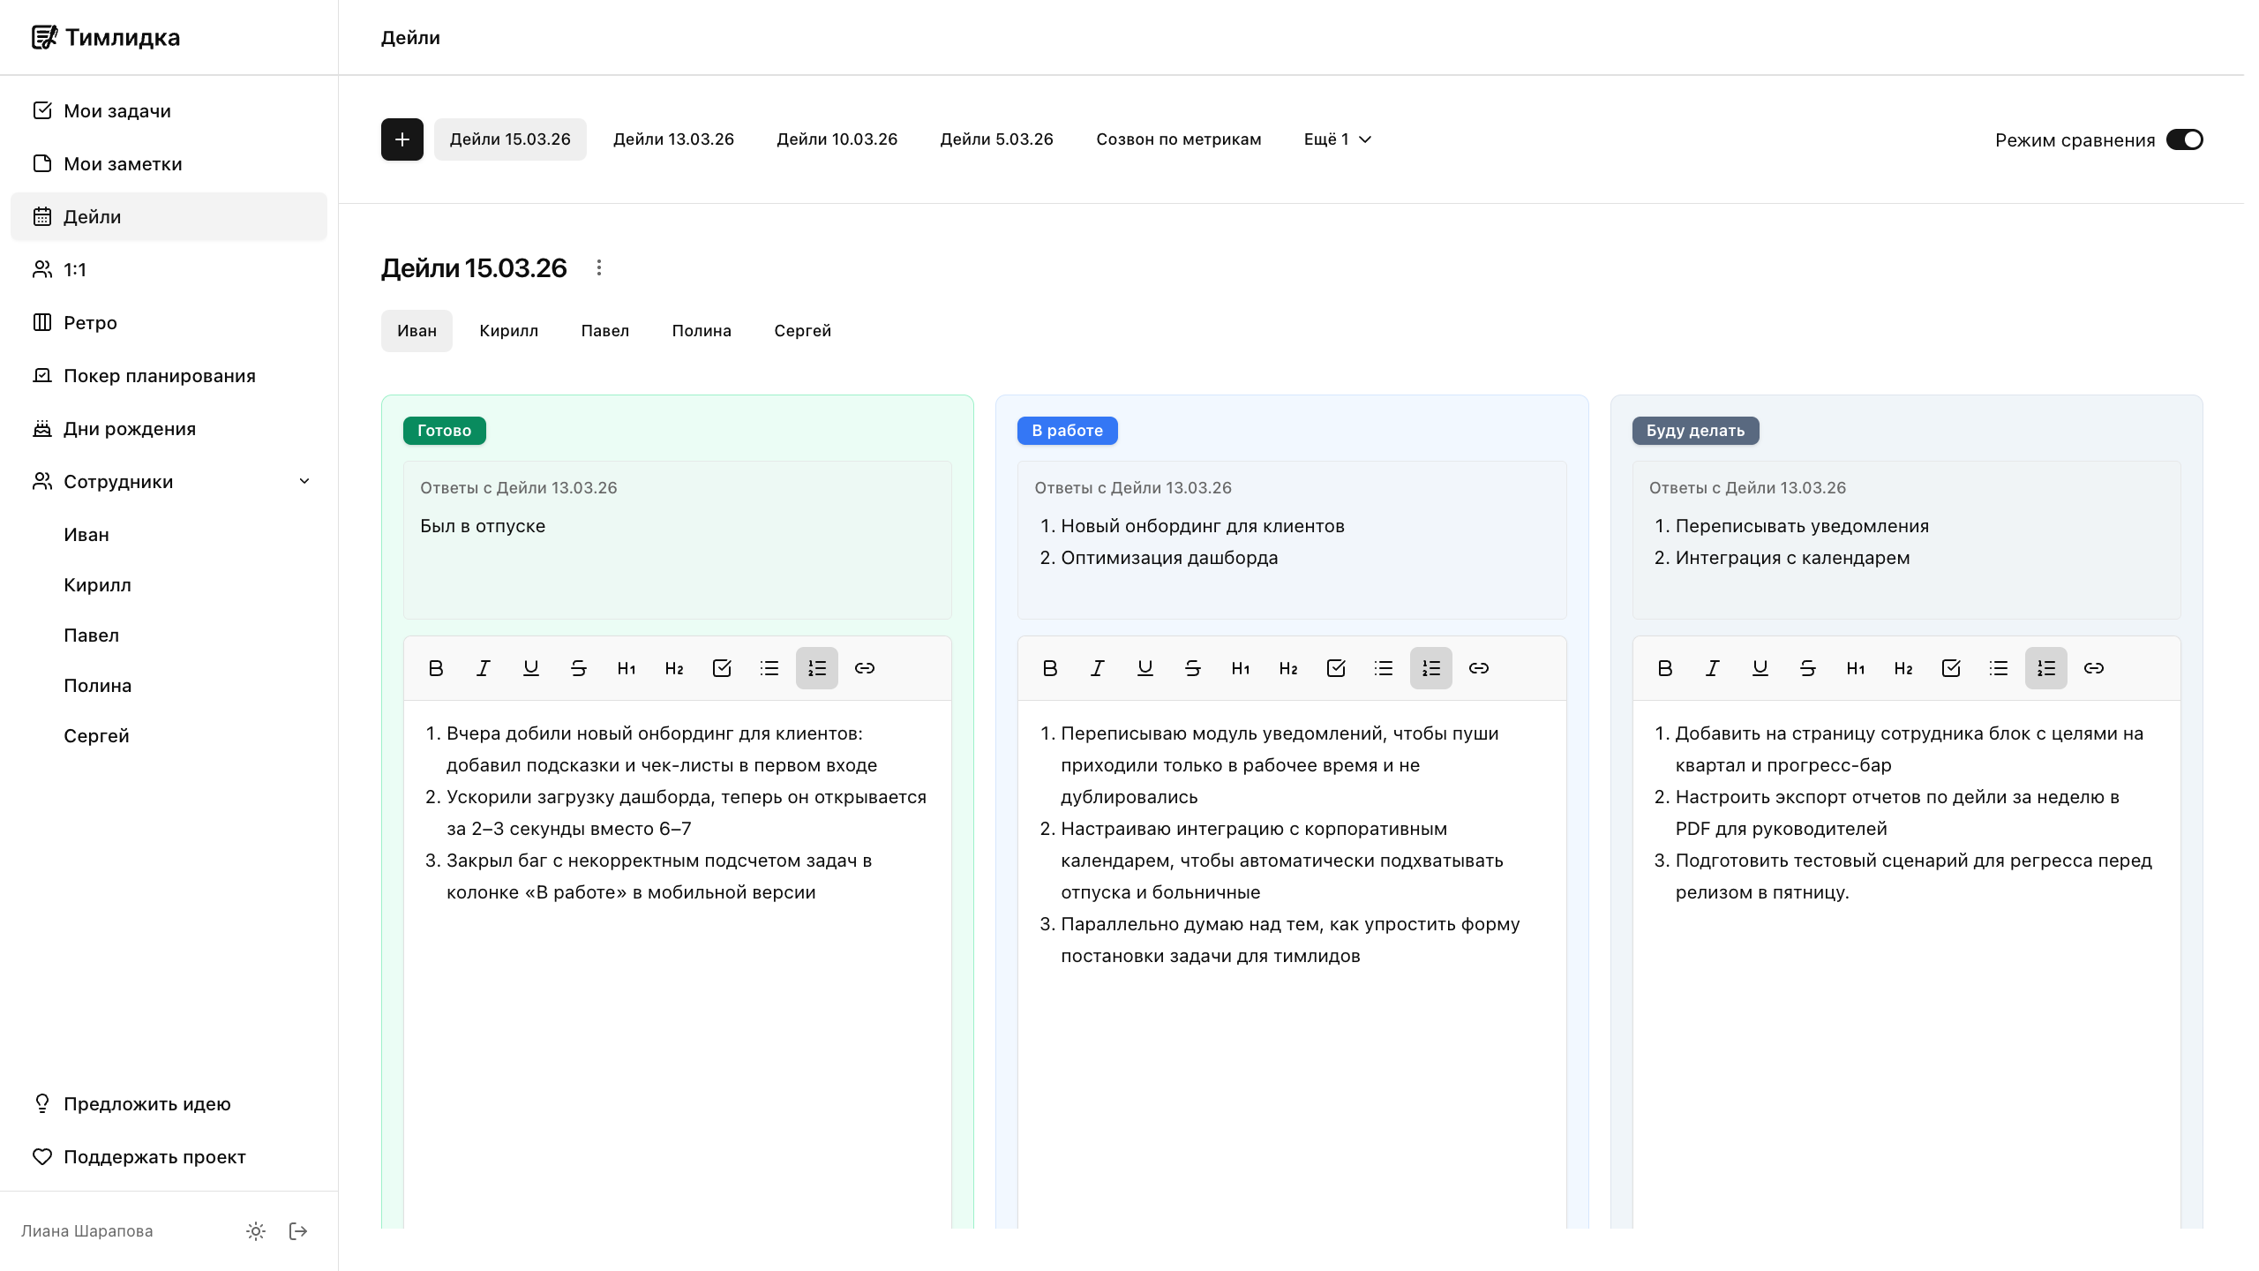The width and height of the screenshot is (2259, 1271).
Task: Apply strikethrough in the Готово editor
Action: coord(579,668)
